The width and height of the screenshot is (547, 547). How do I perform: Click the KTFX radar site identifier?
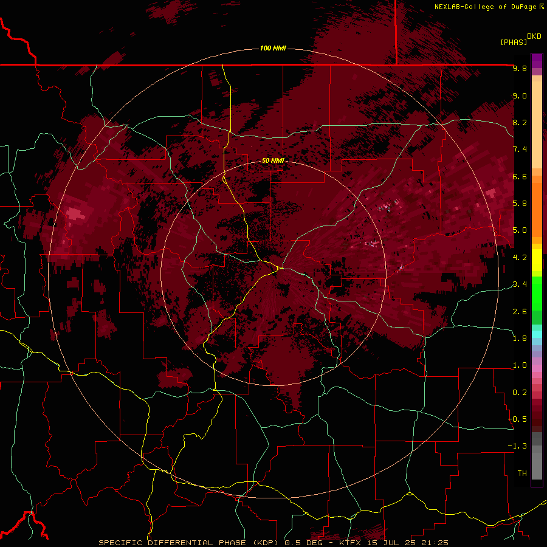(x=351, y=543)
